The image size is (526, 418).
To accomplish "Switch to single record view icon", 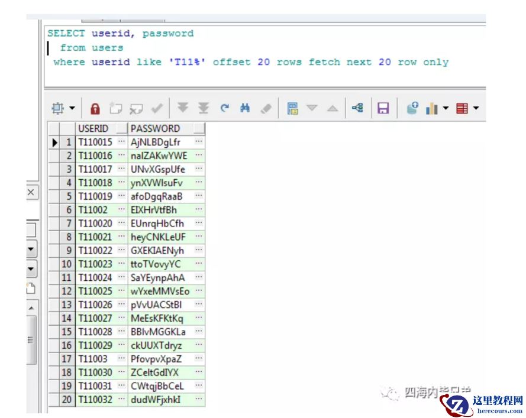I will click(x=292, y=108).
